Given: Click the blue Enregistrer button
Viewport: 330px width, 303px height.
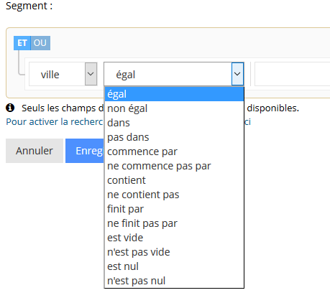Looking at the screenshot, I should (85, 151).
